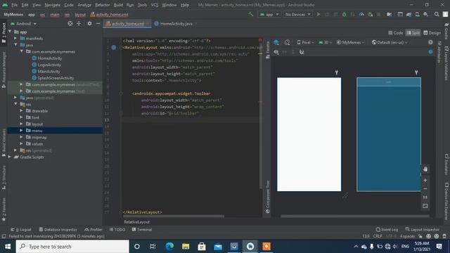Image resolution: width=450 pixels, height=253 pixels.
Task: Open the Build menu
Action: (118, 5)
